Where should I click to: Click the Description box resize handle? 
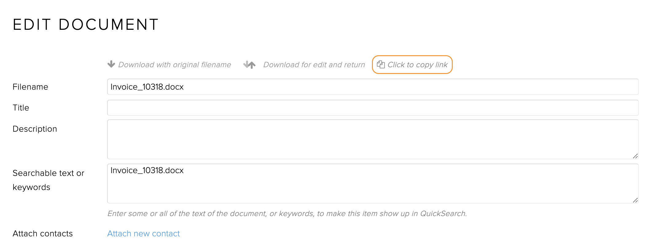(x=635, y=156)
